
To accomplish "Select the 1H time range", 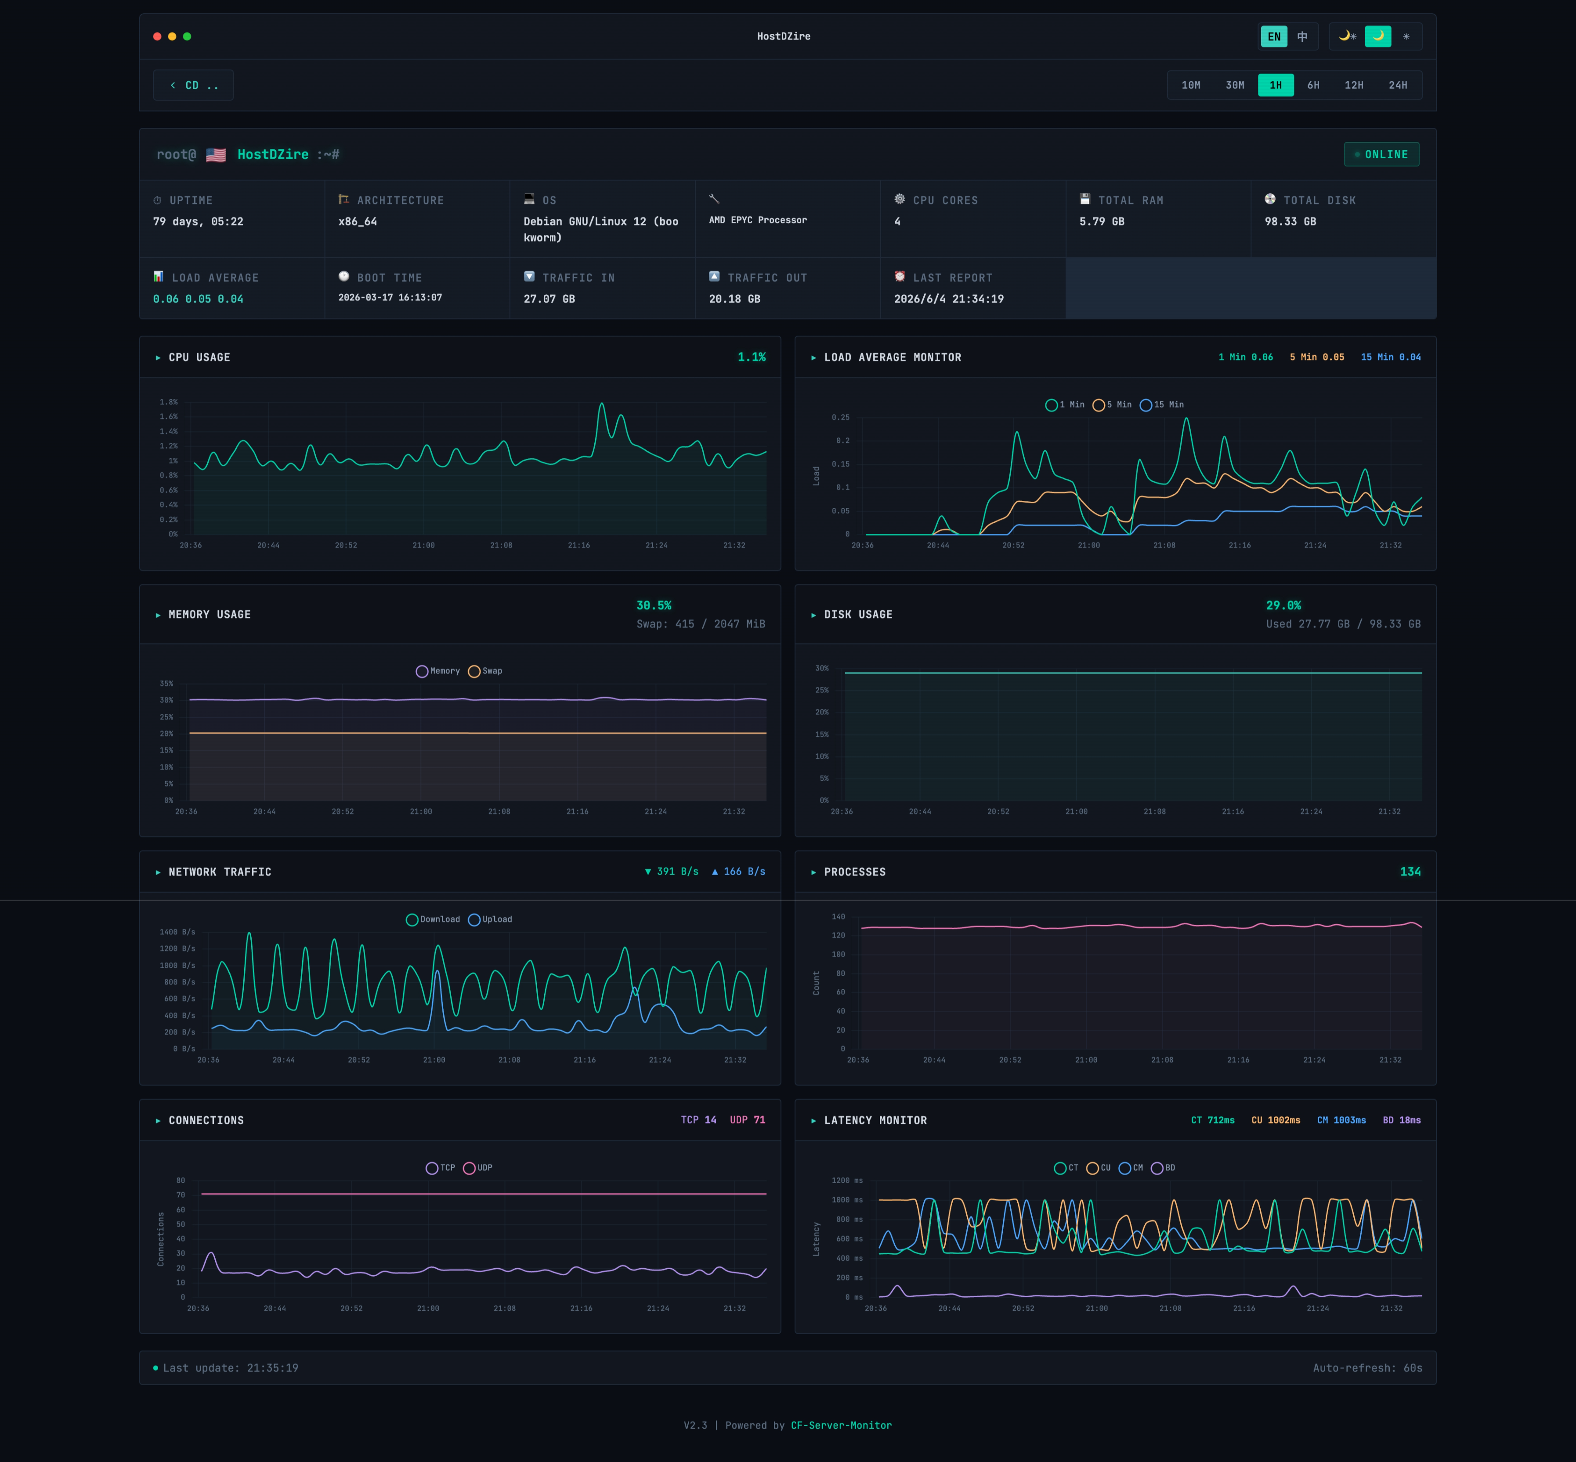I will tap(1276, 85).
